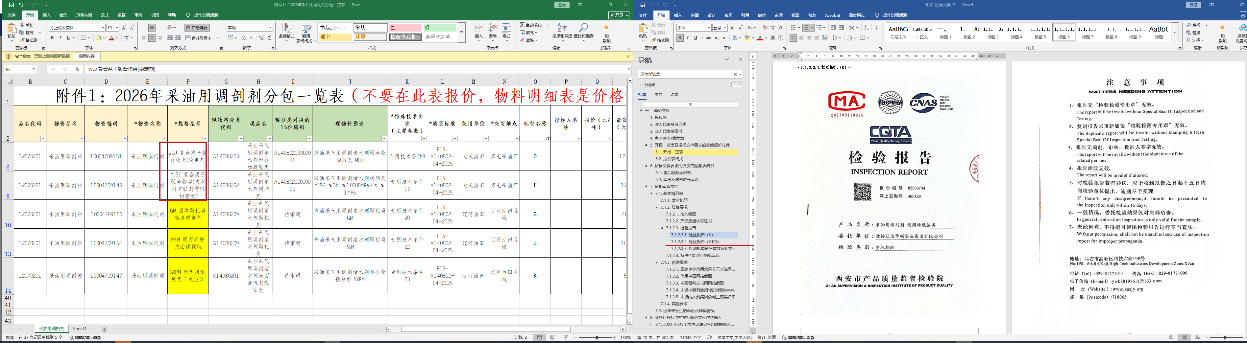Undo the last action in Excel
1247x343 pixels.
pos(21,5)
